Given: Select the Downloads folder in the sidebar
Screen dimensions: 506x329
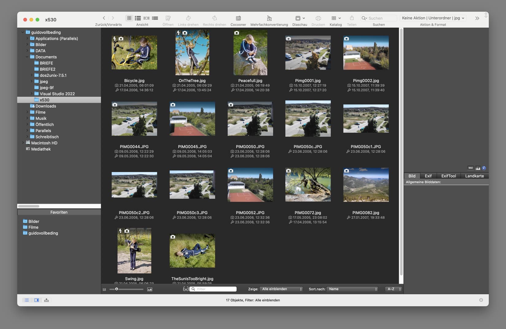Looking at the screenshot, I should tap(46, 106).
